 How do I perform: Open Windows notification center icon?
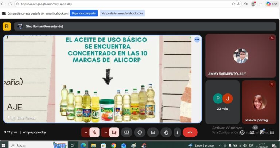273,145
